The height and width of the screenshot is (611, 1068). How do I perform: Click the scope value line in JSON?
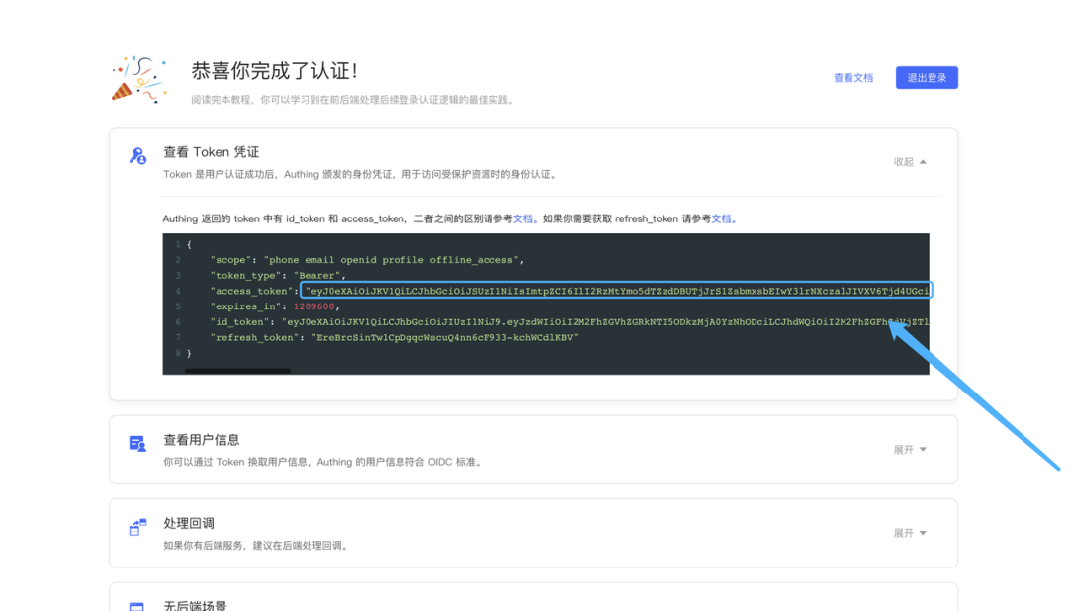tap(368, 260)
